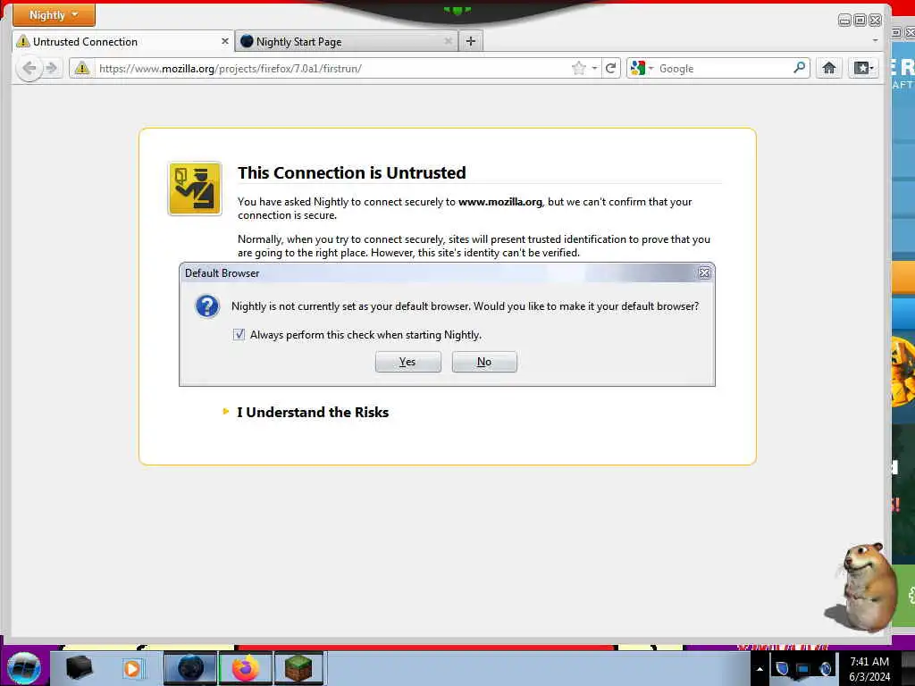Click the yellow police officer warning icon

tap(195, 189)
